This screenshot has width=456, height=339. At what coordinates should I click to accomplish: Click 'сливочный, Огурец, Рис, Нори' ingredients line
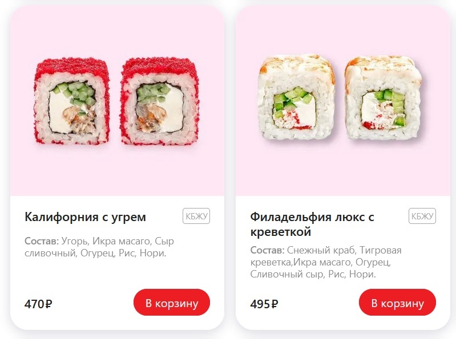[95, 254]
